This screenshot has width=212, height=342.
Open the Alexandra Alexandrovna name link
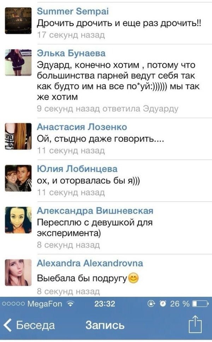tap(90, 263)
